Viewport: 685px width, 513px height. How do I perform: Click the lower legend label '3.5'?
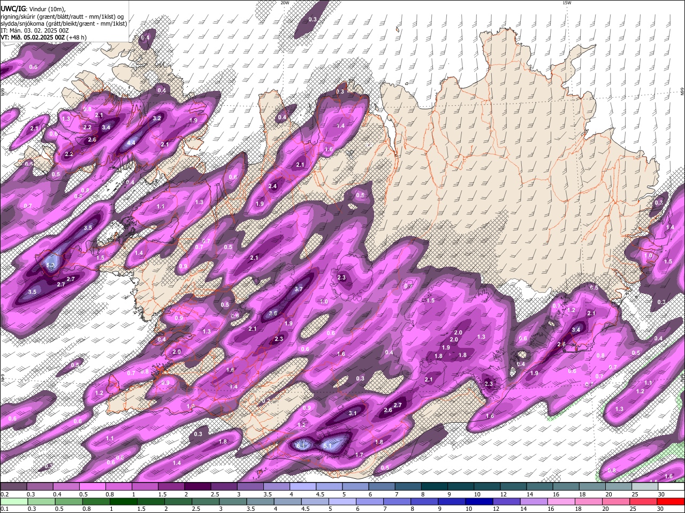click(x=250, y=509)
